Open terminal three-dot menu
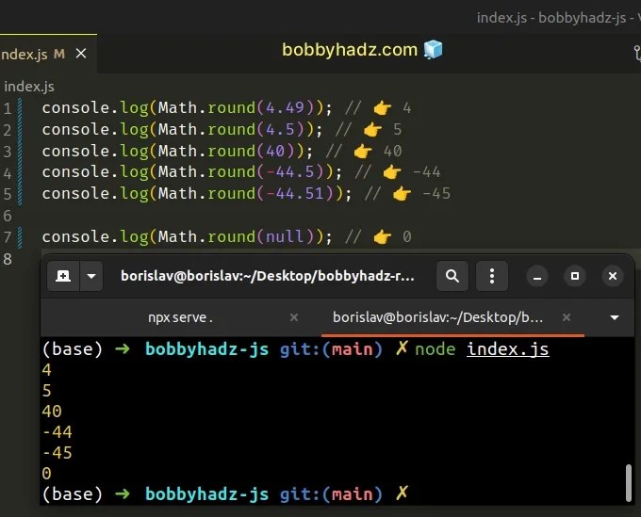This screenshot has width=641, height=517. pos(492,276)
